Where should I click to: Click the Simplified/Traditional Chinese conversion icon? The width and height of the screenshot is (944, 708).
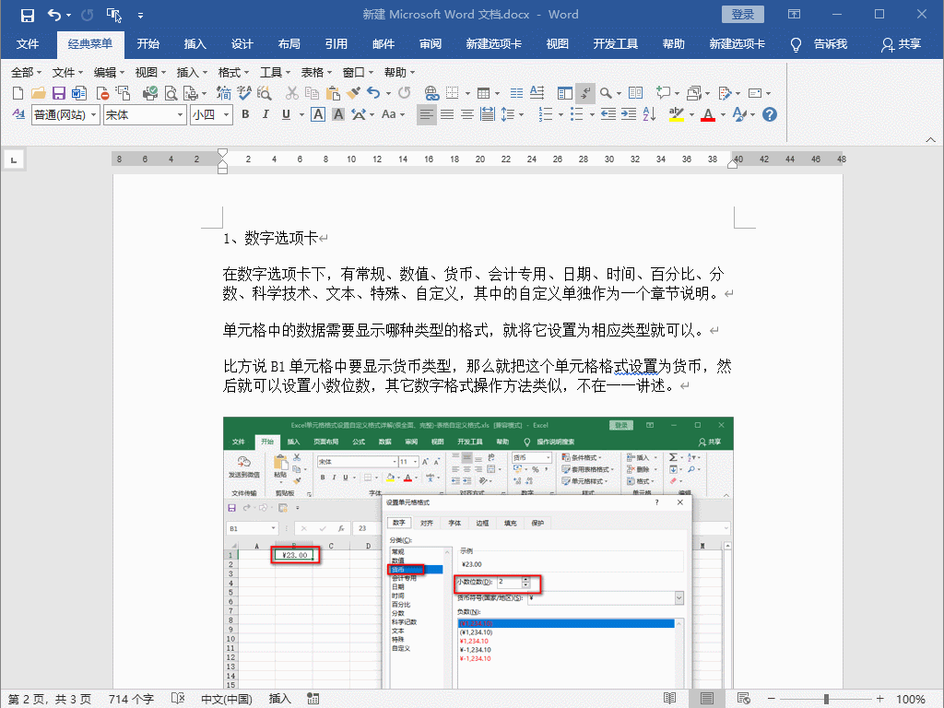[x=224, y=93]
